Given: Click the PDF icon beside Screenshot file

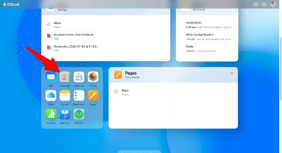Looking at the screenshot, I should (49, 47).
